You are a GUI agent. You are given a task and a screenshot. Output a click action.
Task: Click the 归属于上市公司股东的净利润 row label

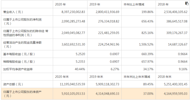click(22, 21)
